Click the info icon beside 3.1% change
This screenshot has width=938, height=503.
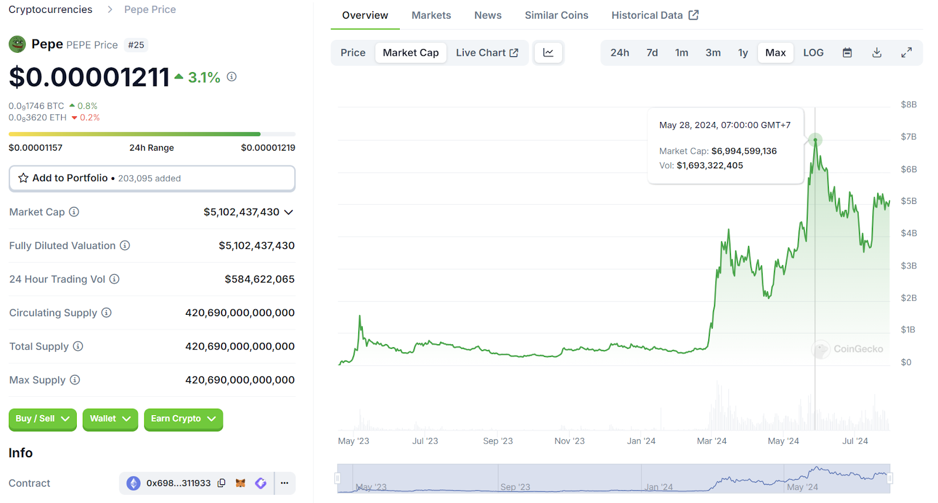click(x=232, y=77)
